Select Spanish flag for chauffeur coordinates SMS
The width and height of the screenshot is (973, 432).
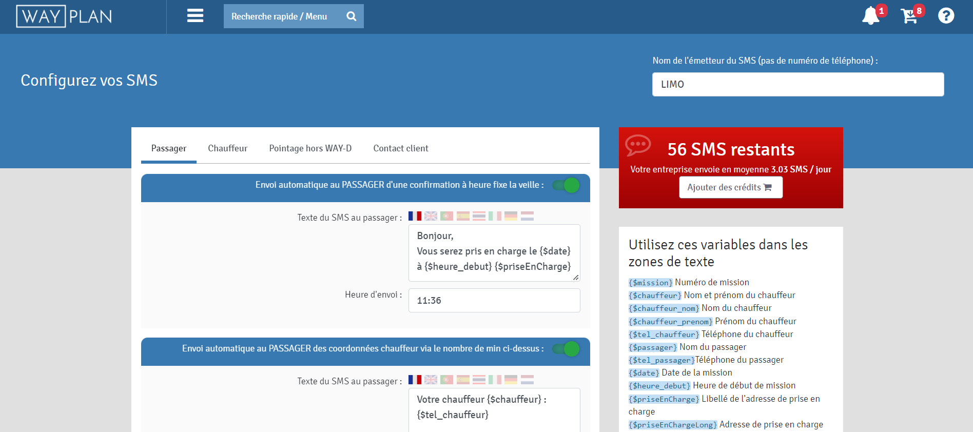463,380
